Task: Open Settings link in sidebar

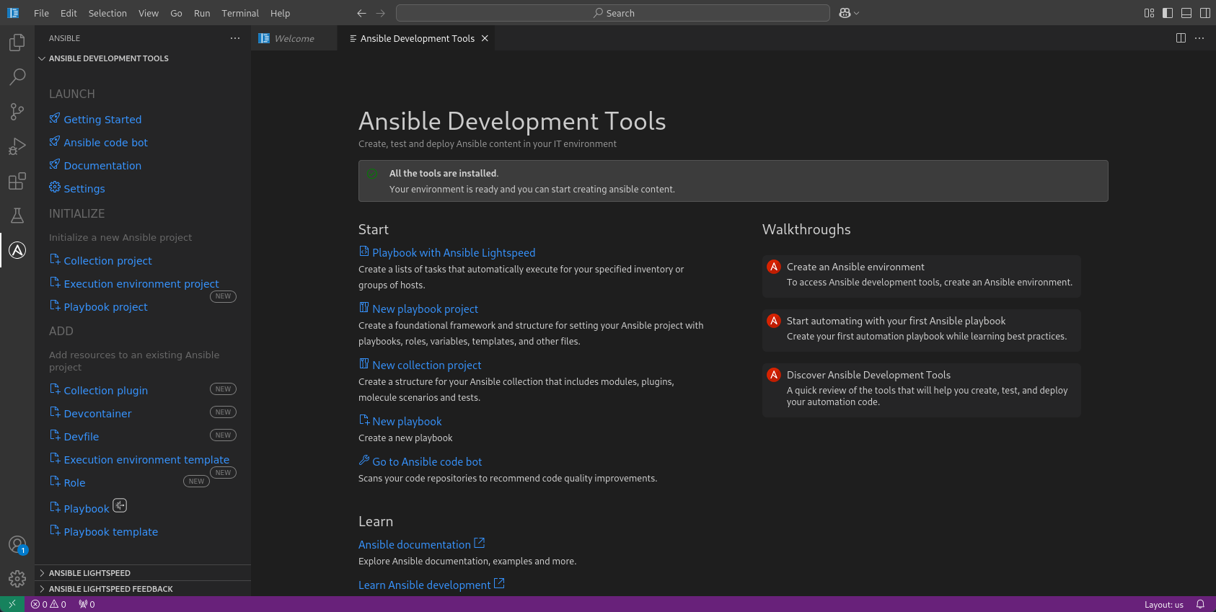Action: tap(84, 189)
